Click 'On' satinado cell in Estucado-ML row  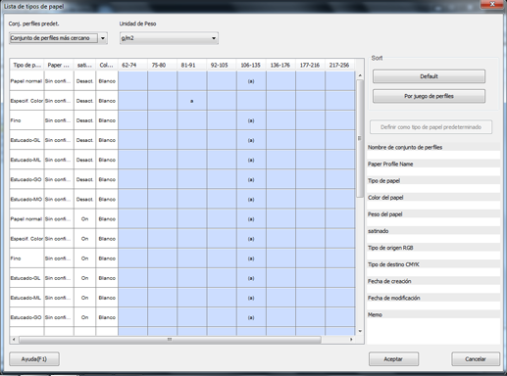click(x=84, y=298)
